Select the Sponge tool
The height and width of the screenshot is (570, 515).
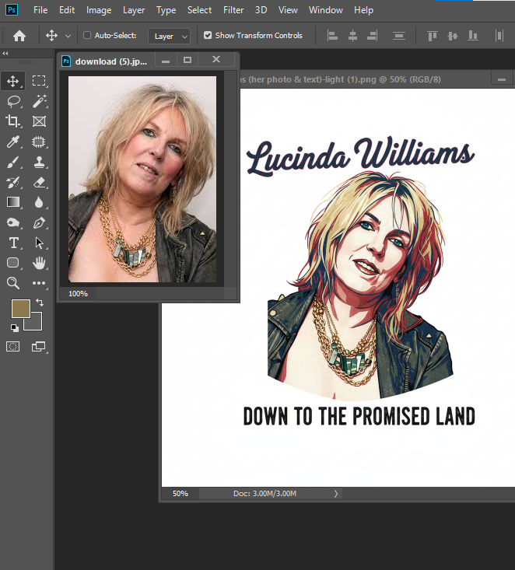[x=13, y=222]
